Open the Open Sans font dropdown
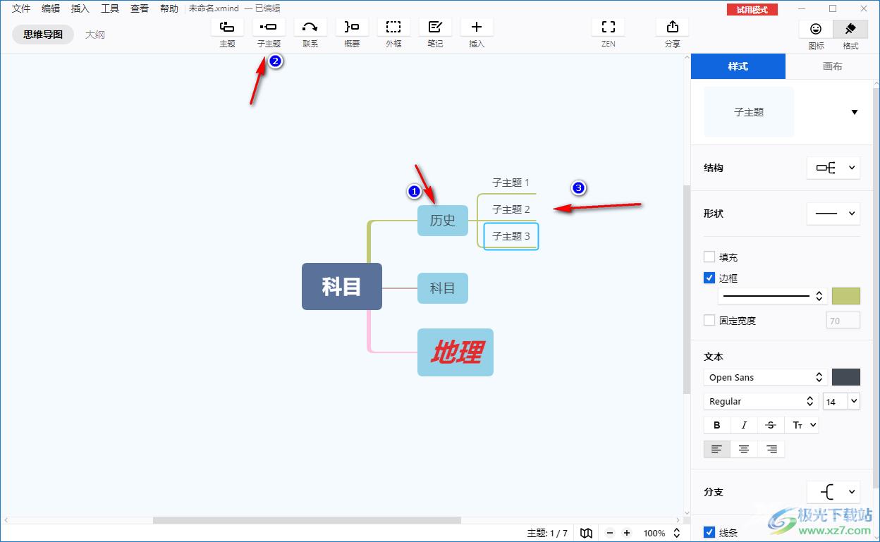The height and width of the screenshot is (542, 880). (x=765, y=377)
